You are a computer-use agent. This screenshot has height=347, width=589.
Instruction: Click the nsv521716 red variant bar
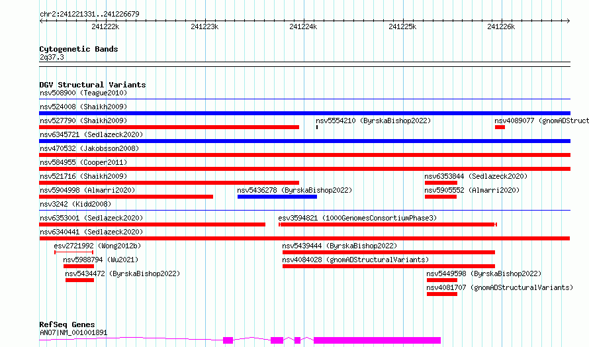pos(169,183)
